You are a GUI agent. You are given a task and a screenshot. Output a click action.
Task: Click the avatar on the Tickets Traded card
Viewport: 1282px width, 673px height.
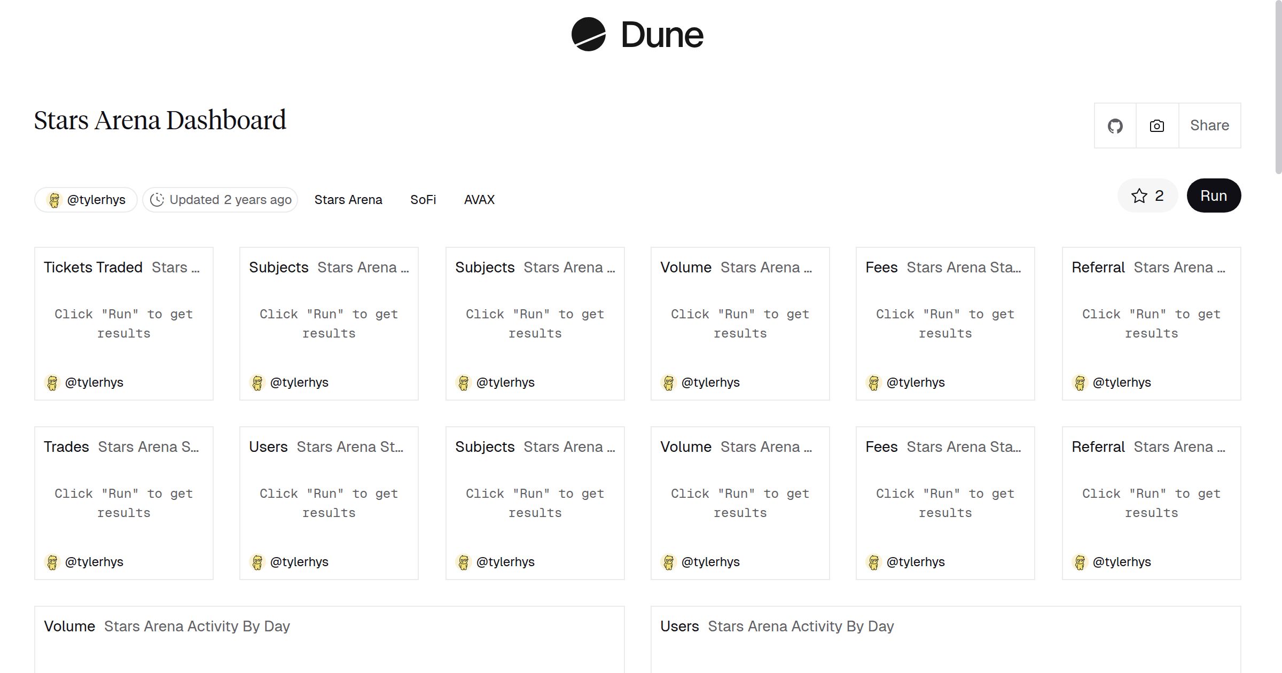(x=52, y=382)
